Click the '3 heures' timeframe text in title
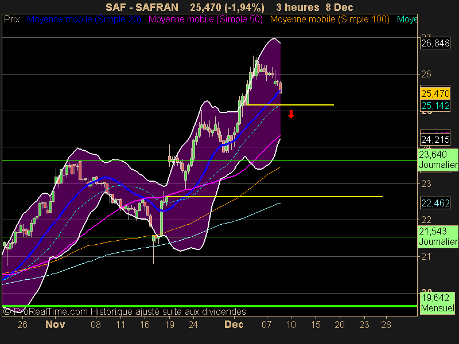The height and width of the screenshot is (344, 459). click(297, 7)
